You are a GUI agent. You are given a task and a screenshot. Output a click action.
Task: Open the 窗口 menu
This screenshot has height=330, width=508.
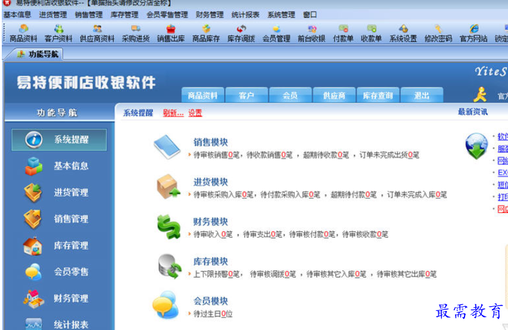310,14
